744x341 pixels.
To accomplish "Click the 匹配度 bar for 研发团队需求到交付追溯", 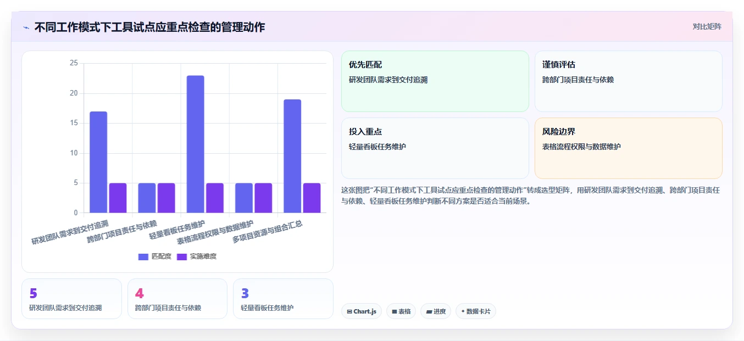I will [98, 162].
